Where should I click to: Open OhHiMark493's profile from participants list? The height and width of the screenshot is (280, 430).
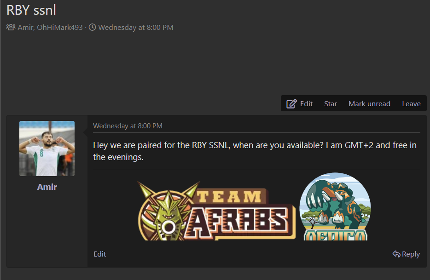click(x=59, y=28)
